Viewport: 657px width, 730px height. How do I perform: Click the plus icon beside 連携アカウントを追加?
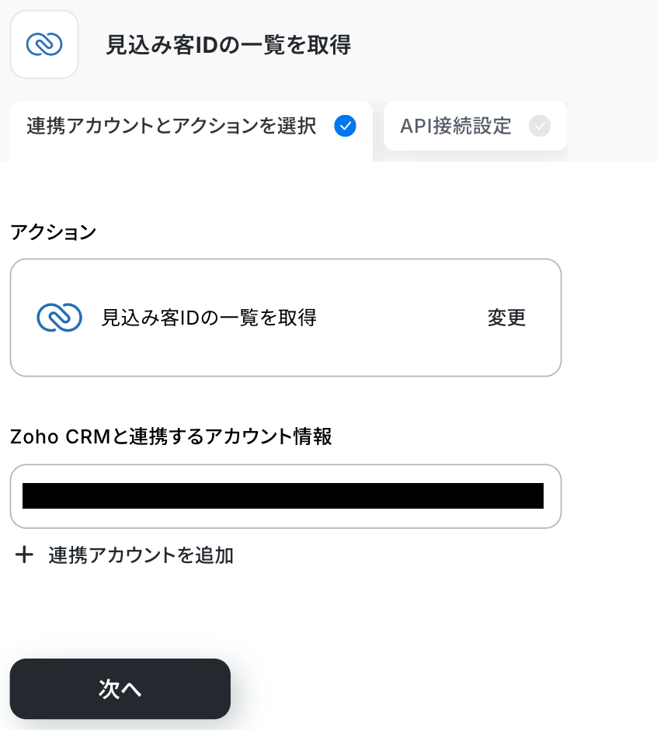point(24,555)
